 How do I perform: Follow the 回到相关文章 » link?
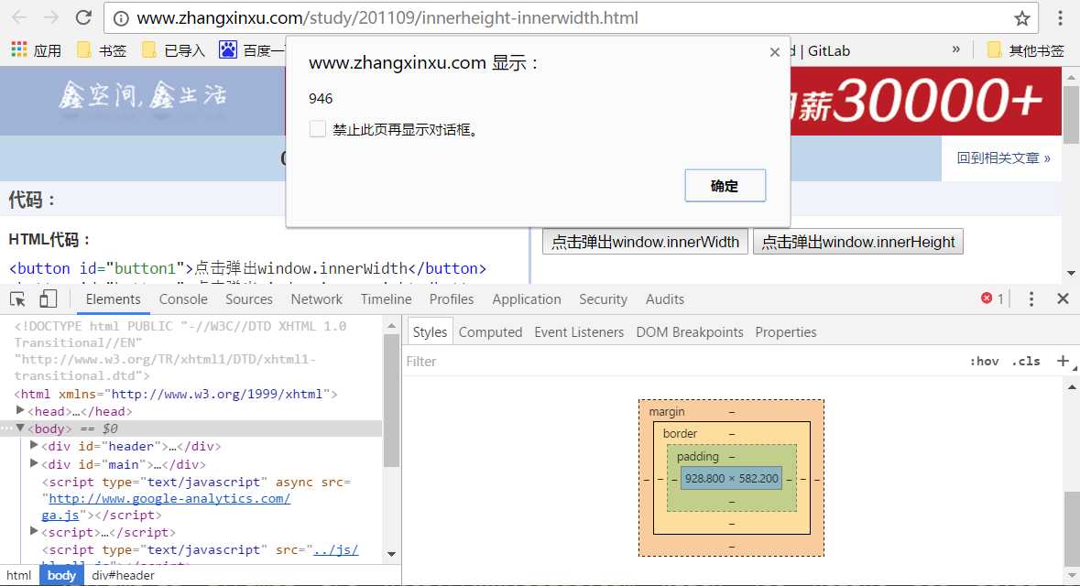click(1003, 158)
